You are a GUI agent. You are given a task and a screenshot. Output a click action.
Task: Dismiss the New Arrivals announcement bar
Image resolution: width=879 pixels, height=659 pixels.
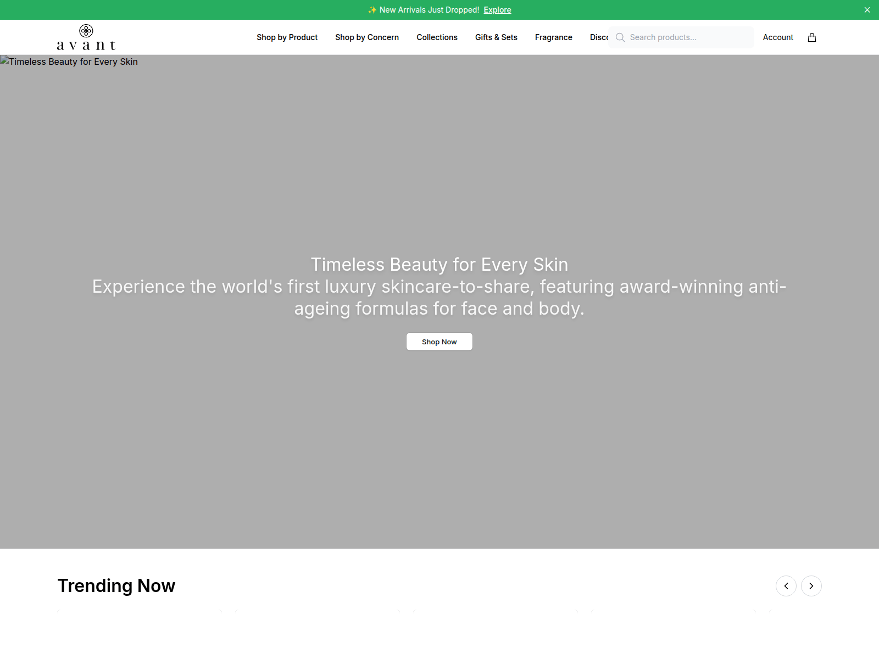(867, 10)
